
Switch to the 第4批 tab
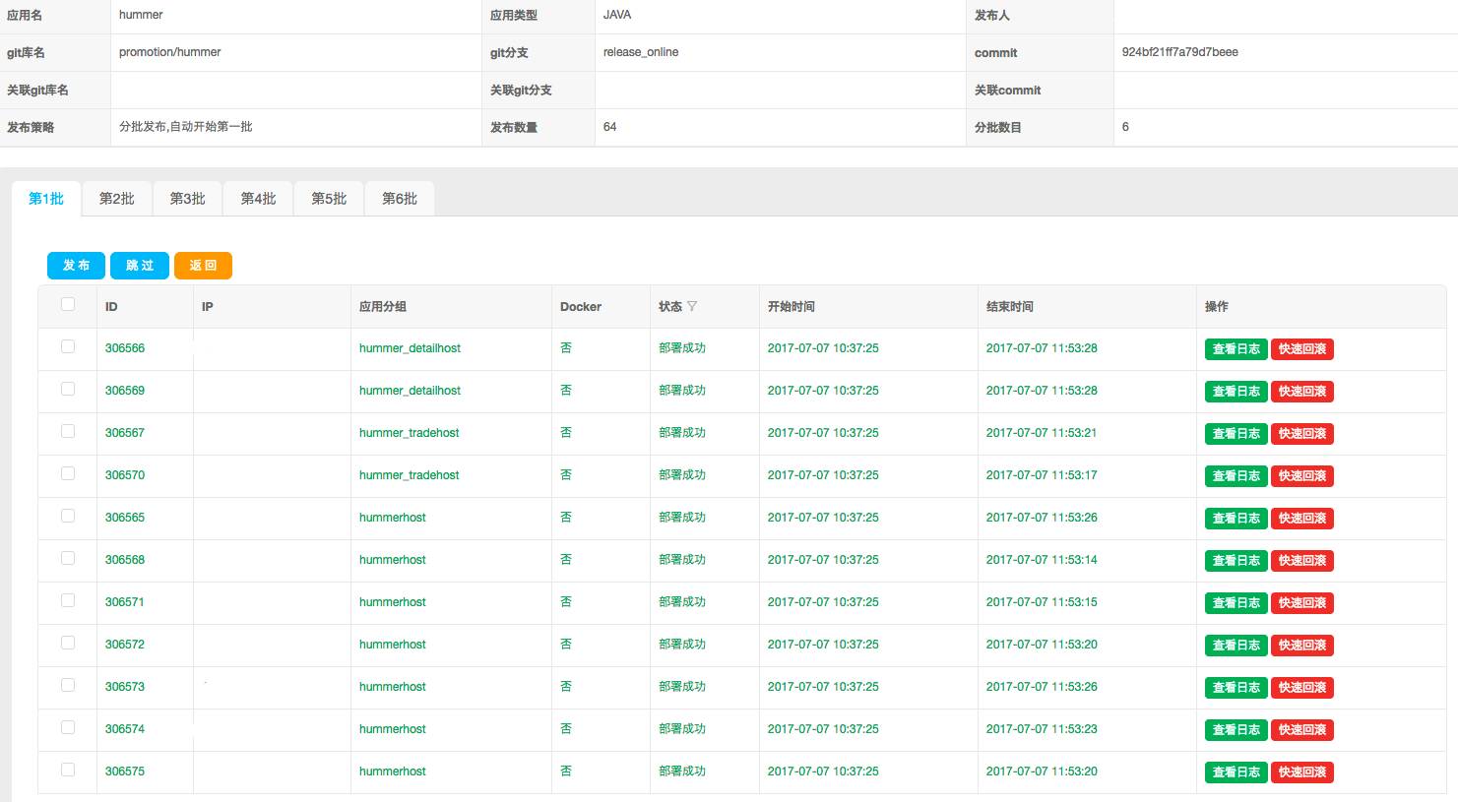(259, 199)
